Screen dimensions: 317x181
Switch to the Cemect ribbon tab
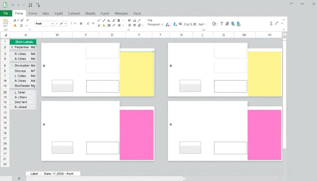coord(74,14)
